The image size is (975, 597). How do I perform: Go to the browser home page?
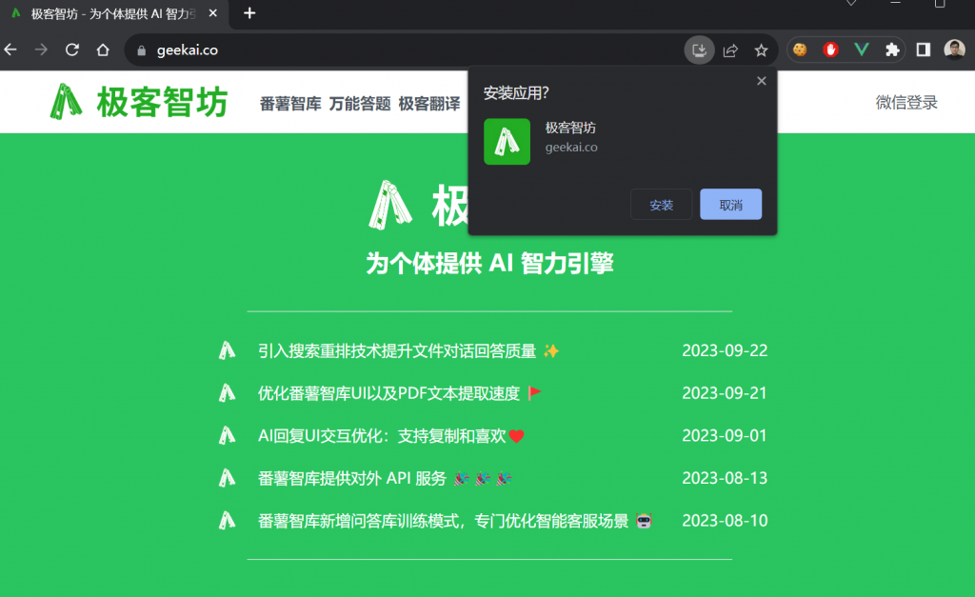pos(103,50)
